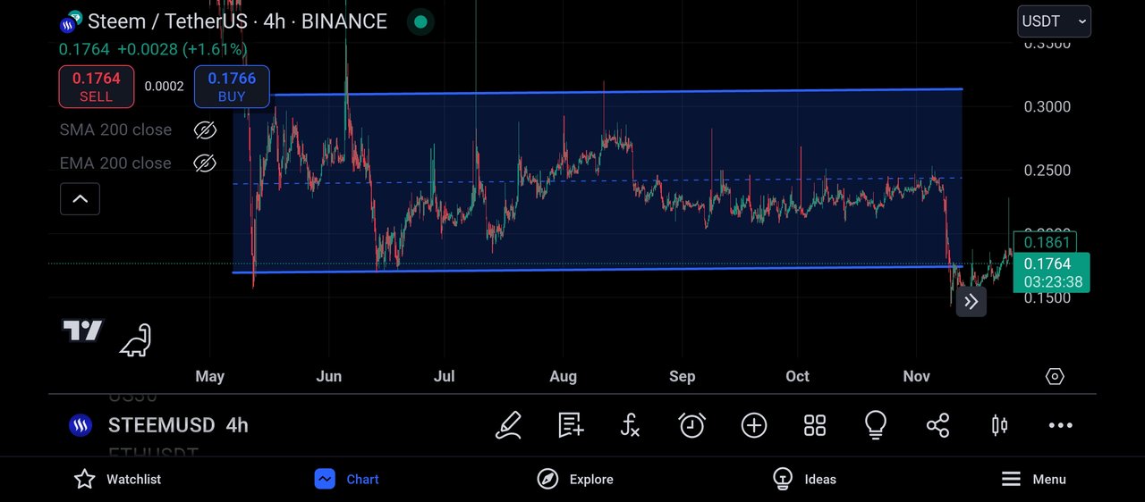
Task: Open the STEEMUSD symbol selector
Action: [x=161, y=425]
